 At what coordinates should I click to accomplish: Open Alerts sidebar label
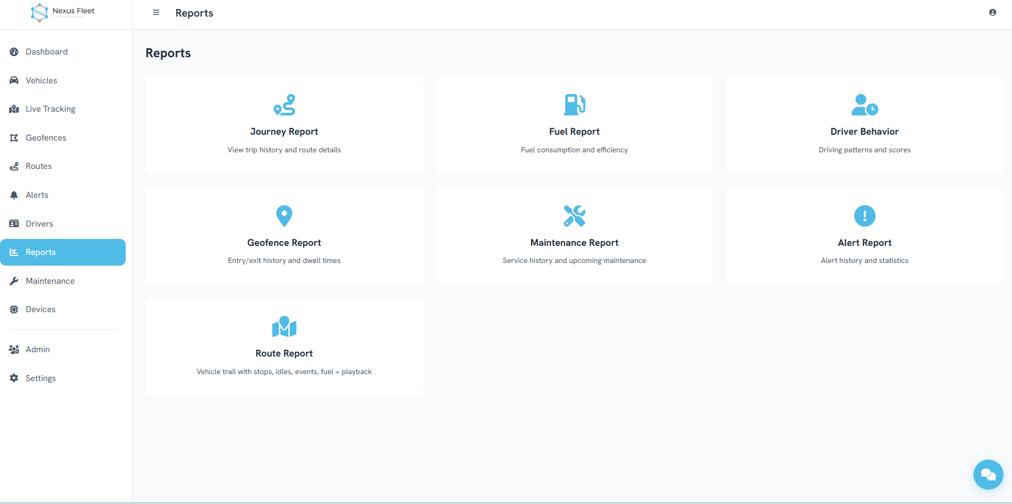37,195
